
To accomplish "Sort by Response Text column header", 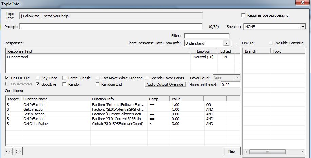I will click(x=98, y=51).
